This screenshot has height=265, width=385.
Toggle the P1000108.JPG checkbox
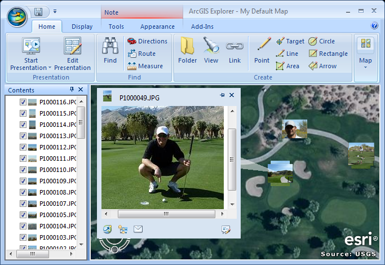tap(23, 192)
